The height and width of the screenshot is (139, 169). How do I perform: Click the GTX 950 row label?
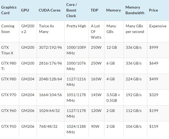(x=9, y=126)
